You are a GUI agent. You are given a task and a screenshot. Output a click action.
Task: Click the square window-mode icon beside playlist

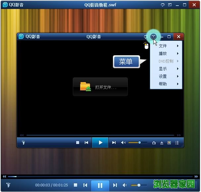pyautogui.click(x=169, y=143)
